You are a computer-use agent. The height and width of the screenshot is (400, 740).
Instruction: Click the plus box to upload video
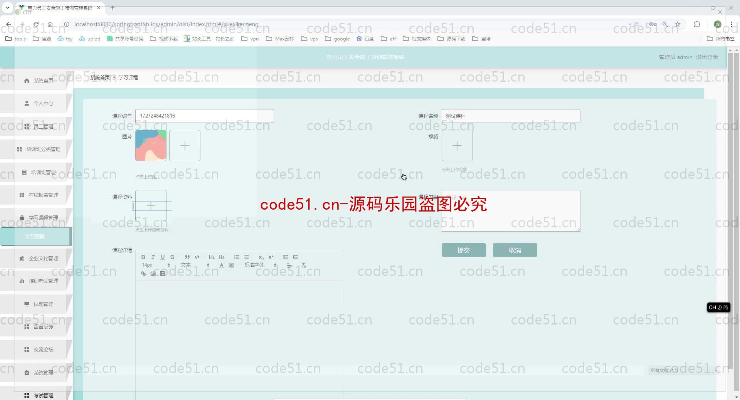coord(457,145)
